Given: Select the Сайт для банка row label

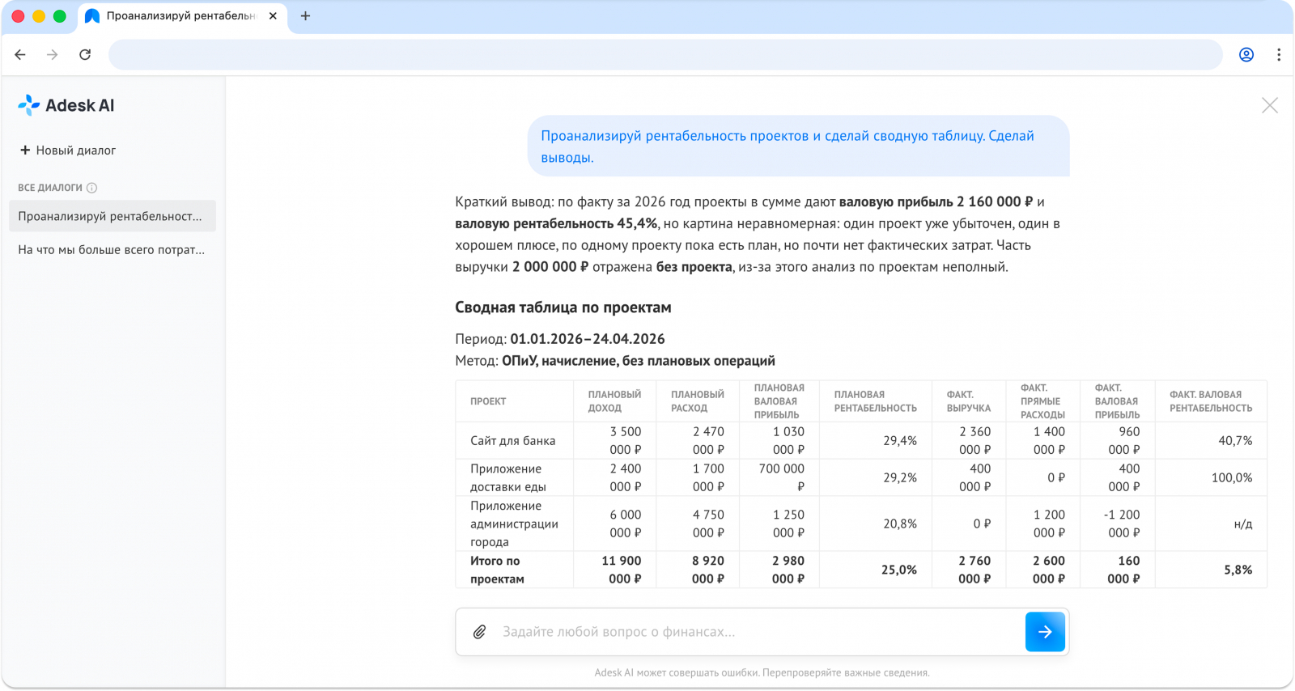Looking at the screenshot, I should 513,441.
